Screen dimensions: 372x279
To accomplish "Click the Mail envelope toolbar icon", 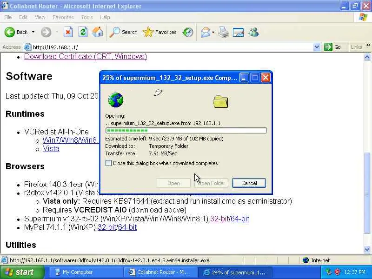I will [205, 32].
